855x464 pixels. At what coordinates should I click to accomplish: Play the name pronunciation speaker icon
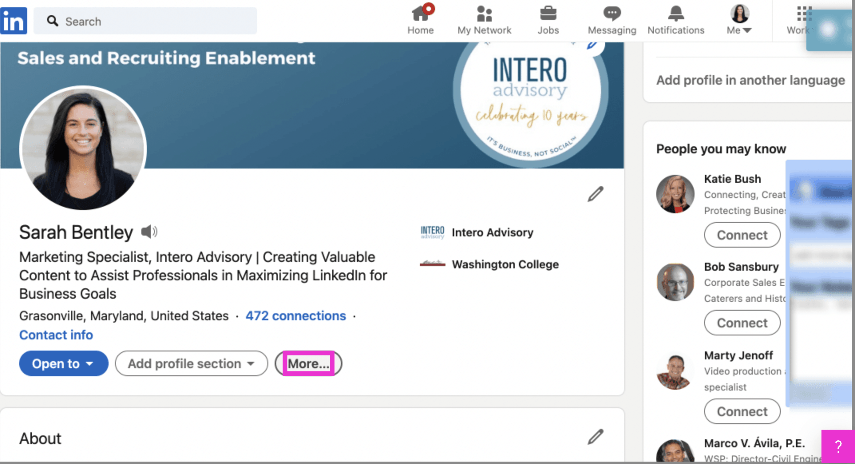point(149,232)
